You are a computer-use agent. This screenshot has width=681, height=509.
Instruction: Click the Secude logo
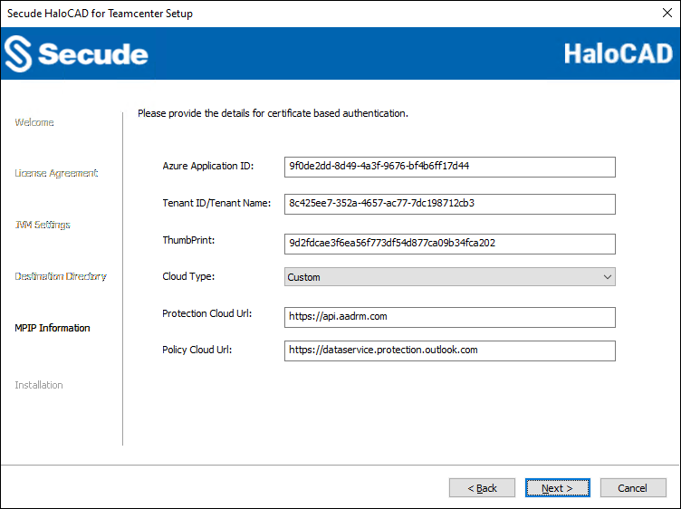[76, 53]
